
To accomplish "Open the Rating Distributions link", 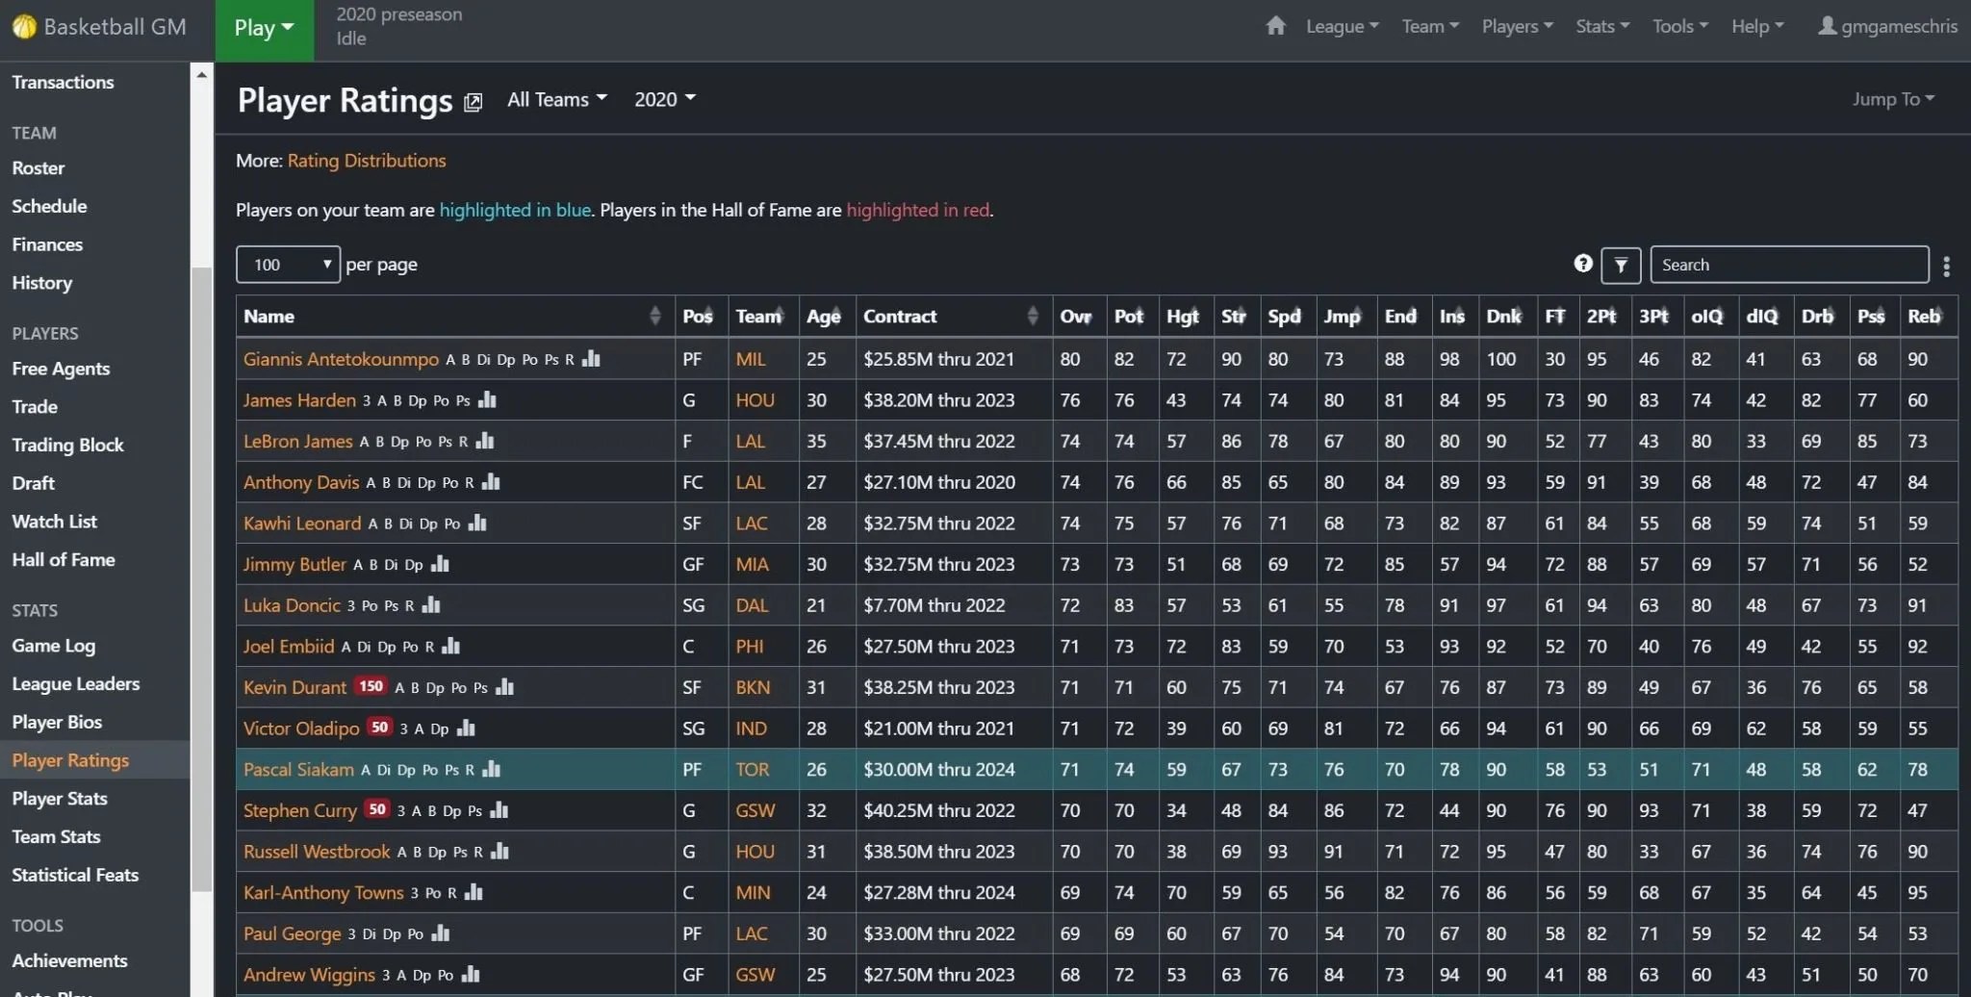I will point(366,160).
